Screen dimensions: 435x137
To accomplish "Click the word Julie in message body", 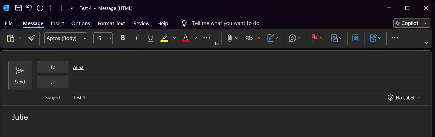I will tap(20, 117).
